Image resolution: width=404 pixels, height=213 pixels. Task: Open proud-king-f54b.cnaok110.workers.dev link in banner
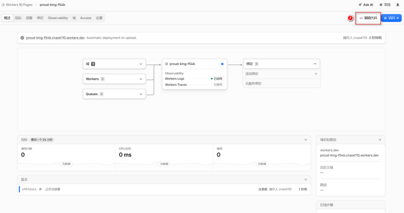coord(55,38)
